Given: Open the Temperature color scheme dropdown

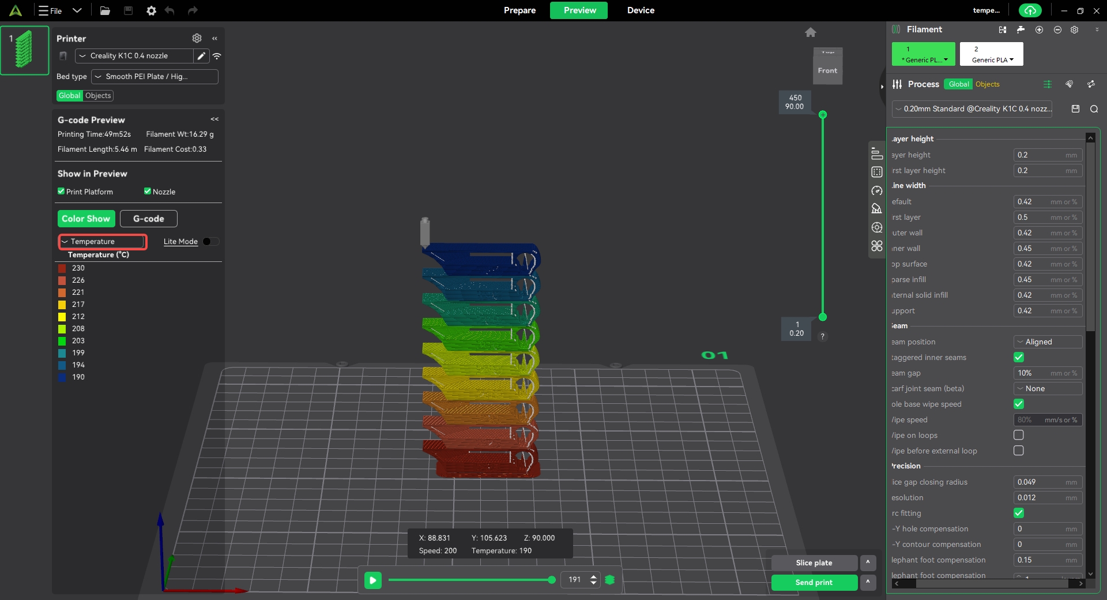Looking at the screenshot, I should [103, 242].
